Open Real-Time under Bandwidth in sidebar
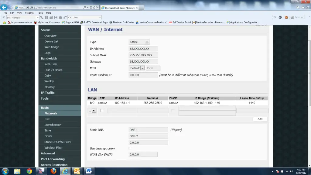311x175 pixels. (51, 64)
